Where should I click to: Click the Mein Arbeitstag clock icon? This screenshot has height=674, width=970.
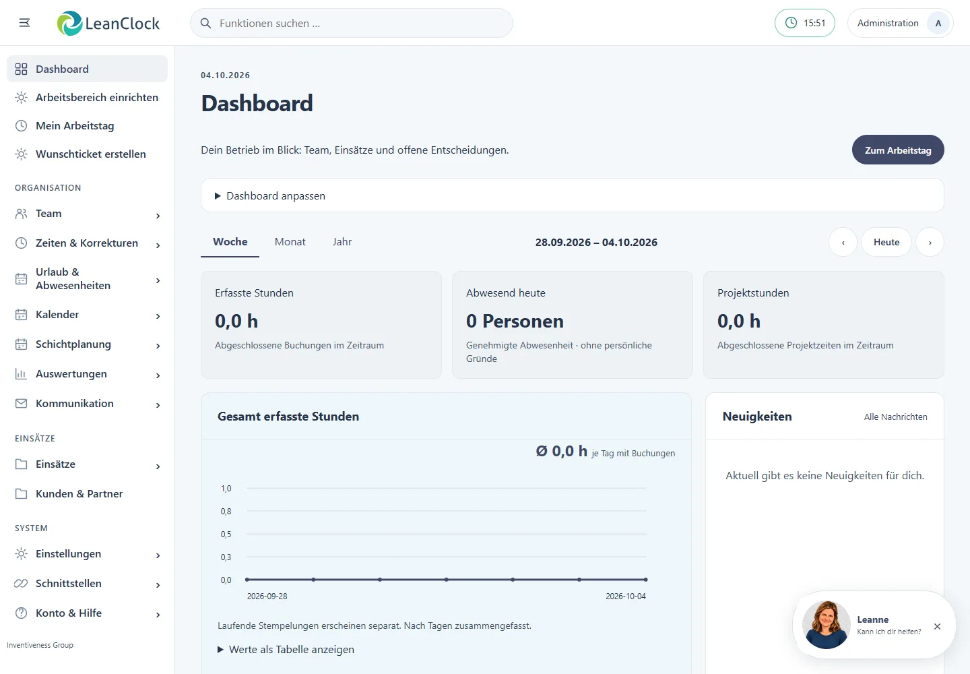pos(22,125)
